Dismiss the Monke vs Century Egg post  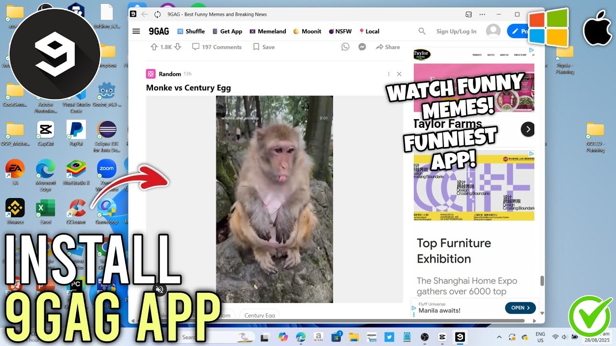pyautogui.click(x=399, y=74)
